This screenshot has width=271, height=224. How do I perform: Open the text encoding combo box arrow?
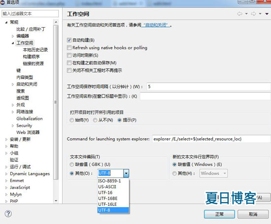tap(126, 173)
